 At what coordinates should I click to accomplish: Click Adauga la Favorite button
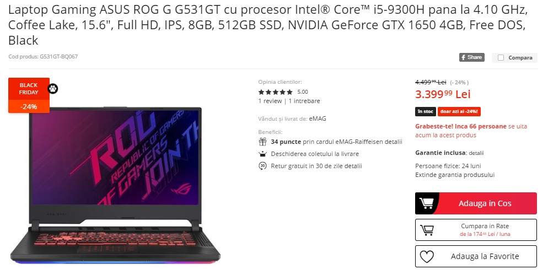pyautogui.click(x=476, y=256)
